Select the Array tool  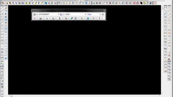[x=6, y=20]
